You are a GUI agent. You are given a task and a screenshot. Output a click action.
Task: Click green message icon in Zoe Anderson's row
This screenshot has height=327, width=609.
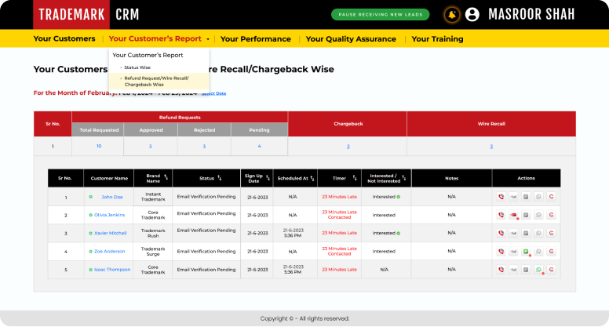tap(526, 252)
